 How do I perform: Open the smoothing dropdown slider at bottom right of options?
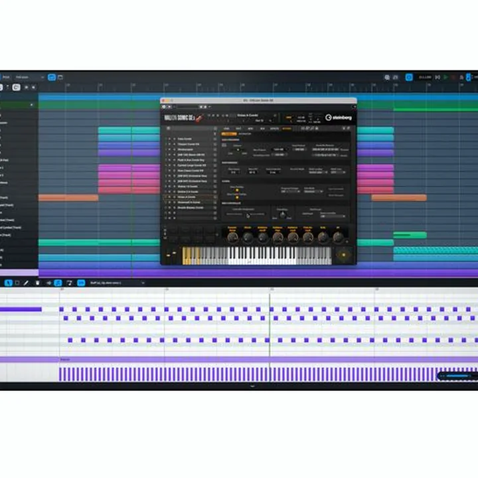[333, 216]
